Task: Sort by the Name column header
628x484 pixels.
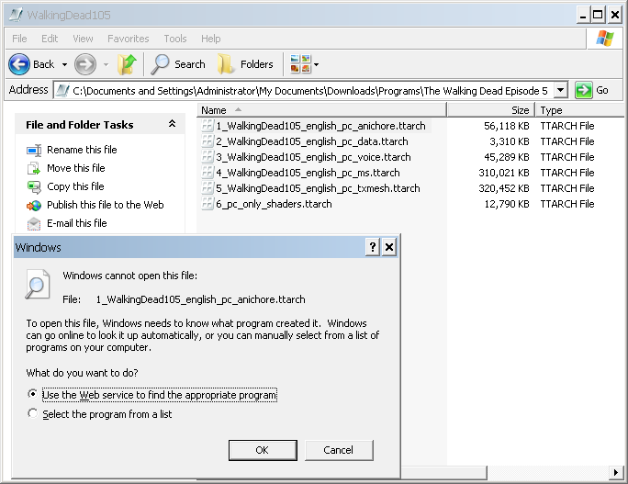Action: [321, 110]
